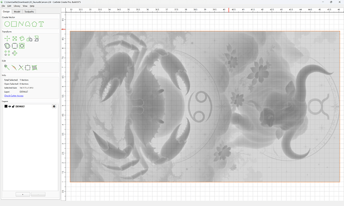Open the Library menu

(x=17, y=6)
